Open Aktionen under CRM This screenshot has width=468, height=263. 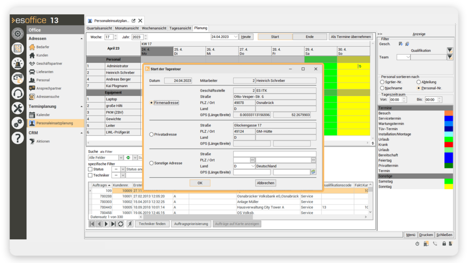43,142
